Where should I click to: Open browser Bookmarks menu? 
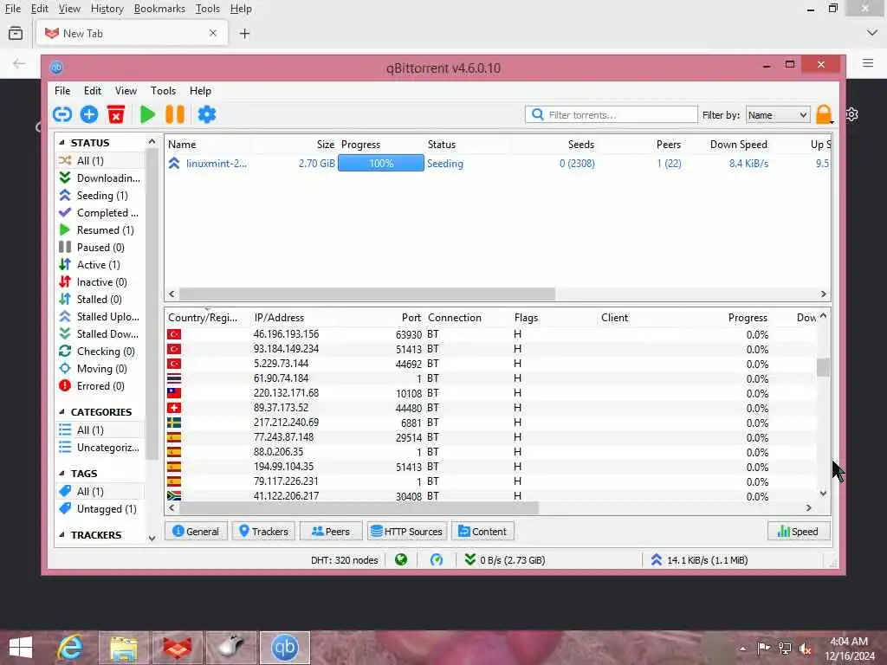pos(159,9)
